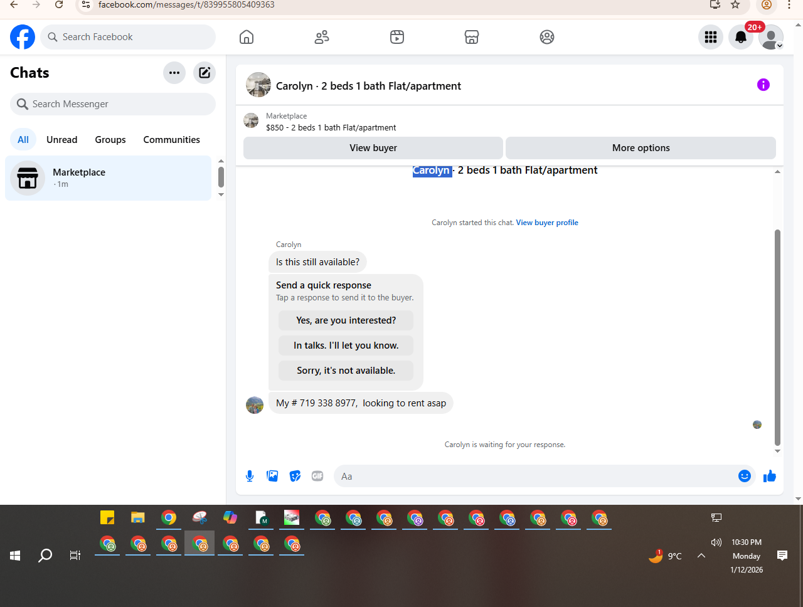Open the Marketplace storefront icon in the top navigation
Screen dimensions: 803x607
tap(472, 37)
